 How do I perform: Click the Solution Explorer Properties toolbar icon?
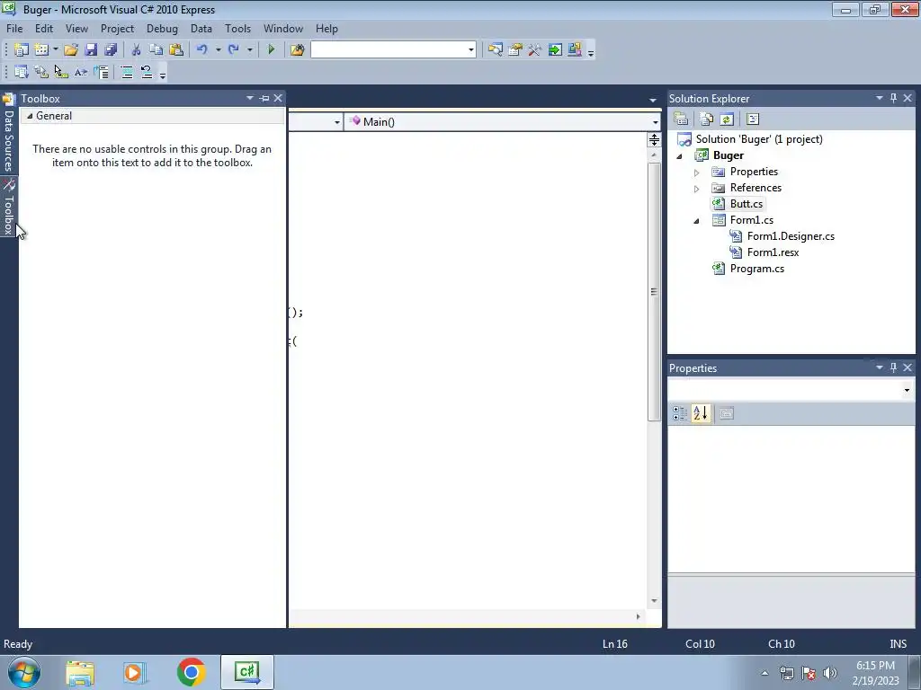pos(682,119)
